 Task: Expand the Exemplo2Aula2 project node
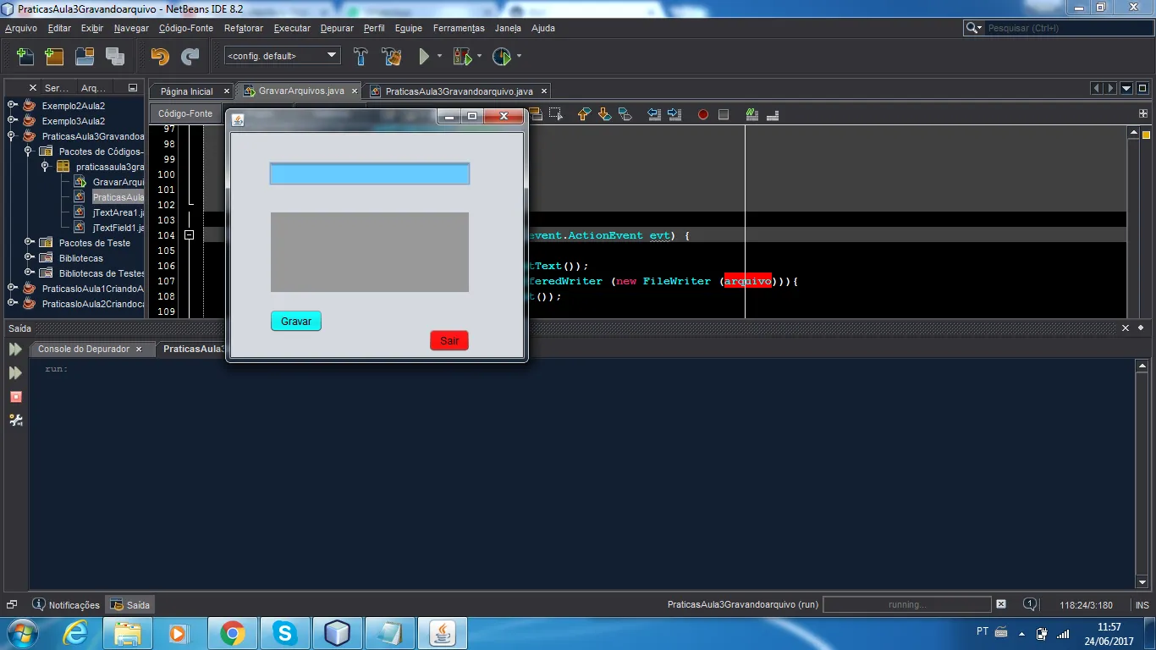[x=12, y=105]
